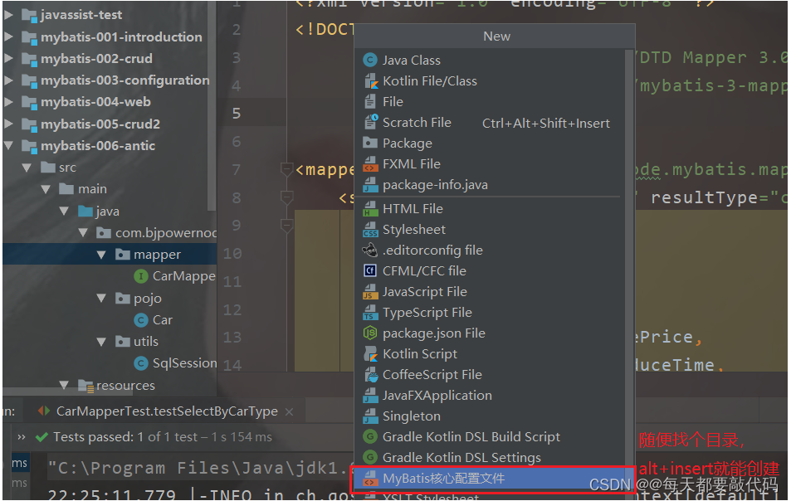Click the File icon in New menu
791x501 pixels.
coord(370,102)
